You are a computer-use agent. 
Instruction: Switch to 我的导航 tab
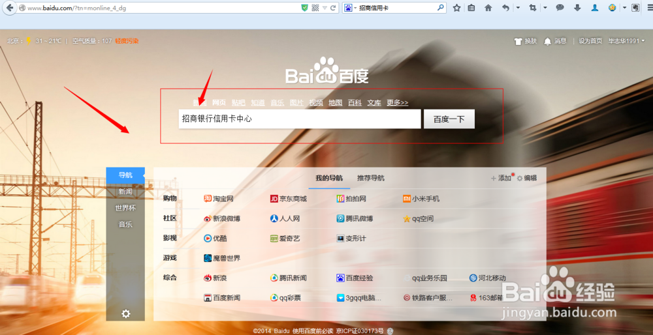click(329, 178)
